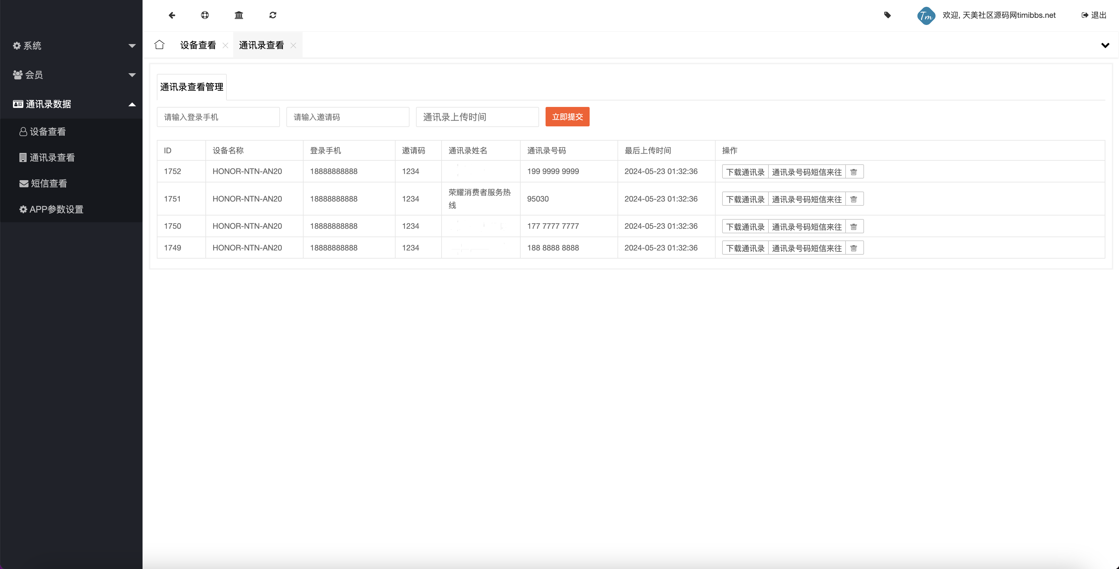Click the bank/home icon in the toolbar
This screenshot has width=1119, height=569.
click(x=239, y=15)
